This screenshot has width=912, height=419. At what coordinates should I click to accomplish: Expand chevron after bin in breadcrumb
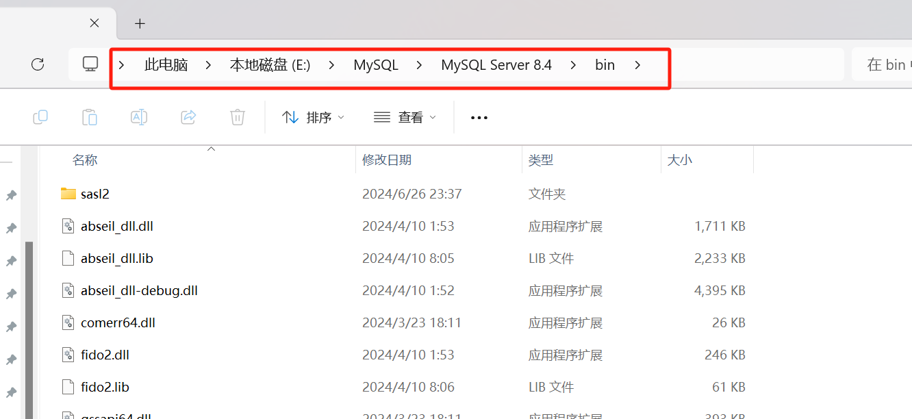(637, 65)
